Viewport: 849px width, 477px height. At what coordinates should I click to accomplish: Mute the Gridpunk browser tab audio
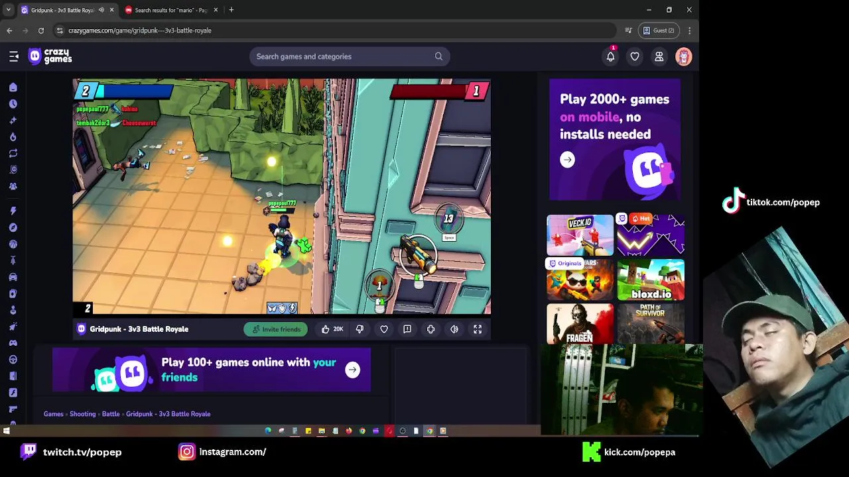tap(101, 10)
